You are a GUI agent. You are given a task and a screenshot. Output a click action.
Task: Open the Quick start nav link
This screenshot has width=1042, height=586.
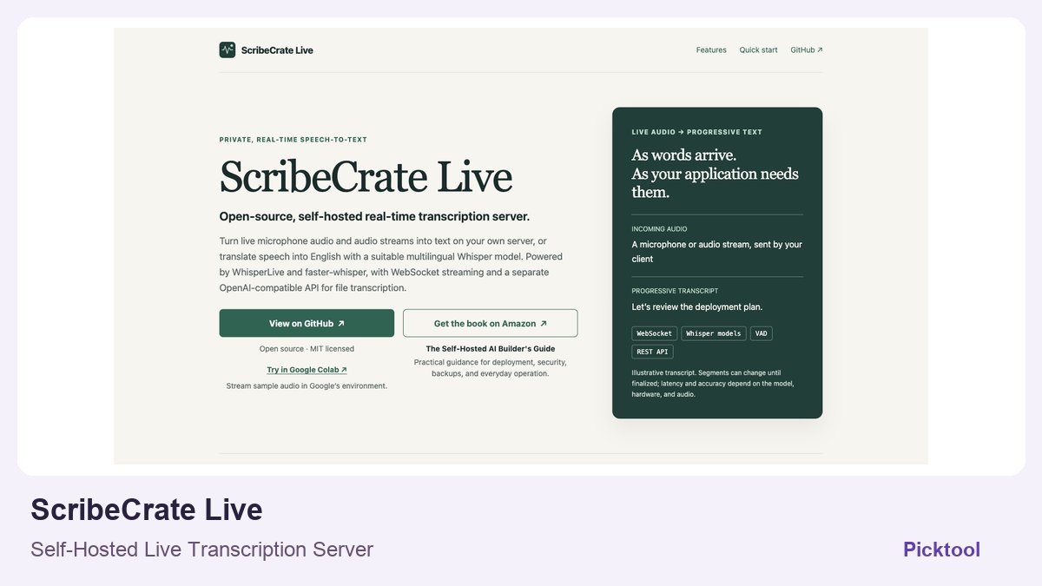[759, 50]
